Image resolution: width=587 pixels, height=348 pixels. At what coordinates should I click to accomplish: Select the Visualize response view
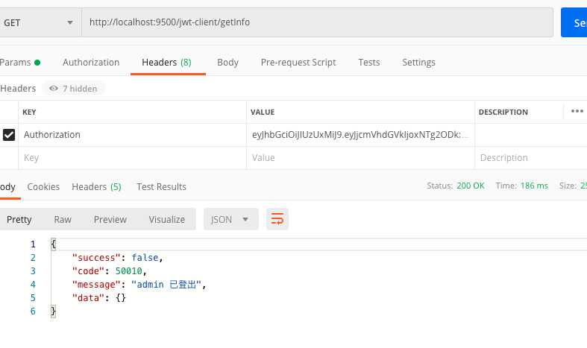coord(166,219)
